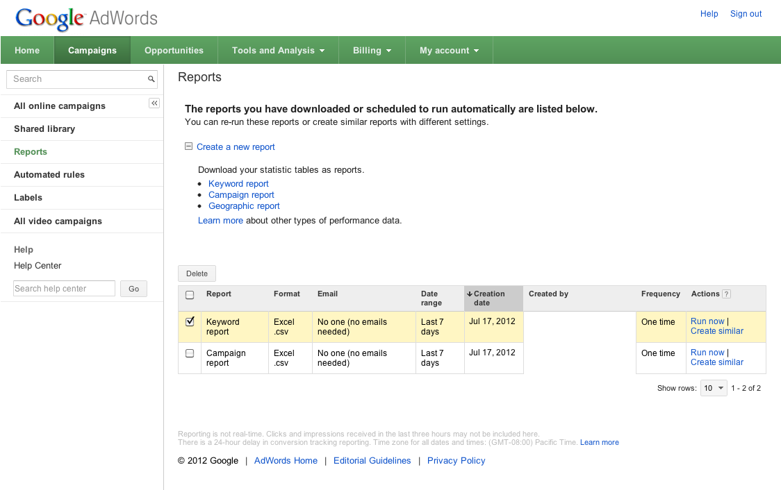Open the Tools and Analysis dropdown

[278, 50]
